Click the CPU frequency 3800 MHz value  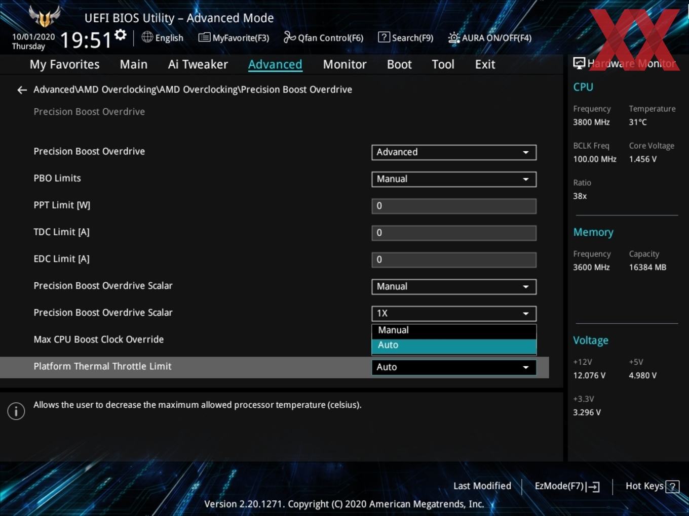point(591,122)
